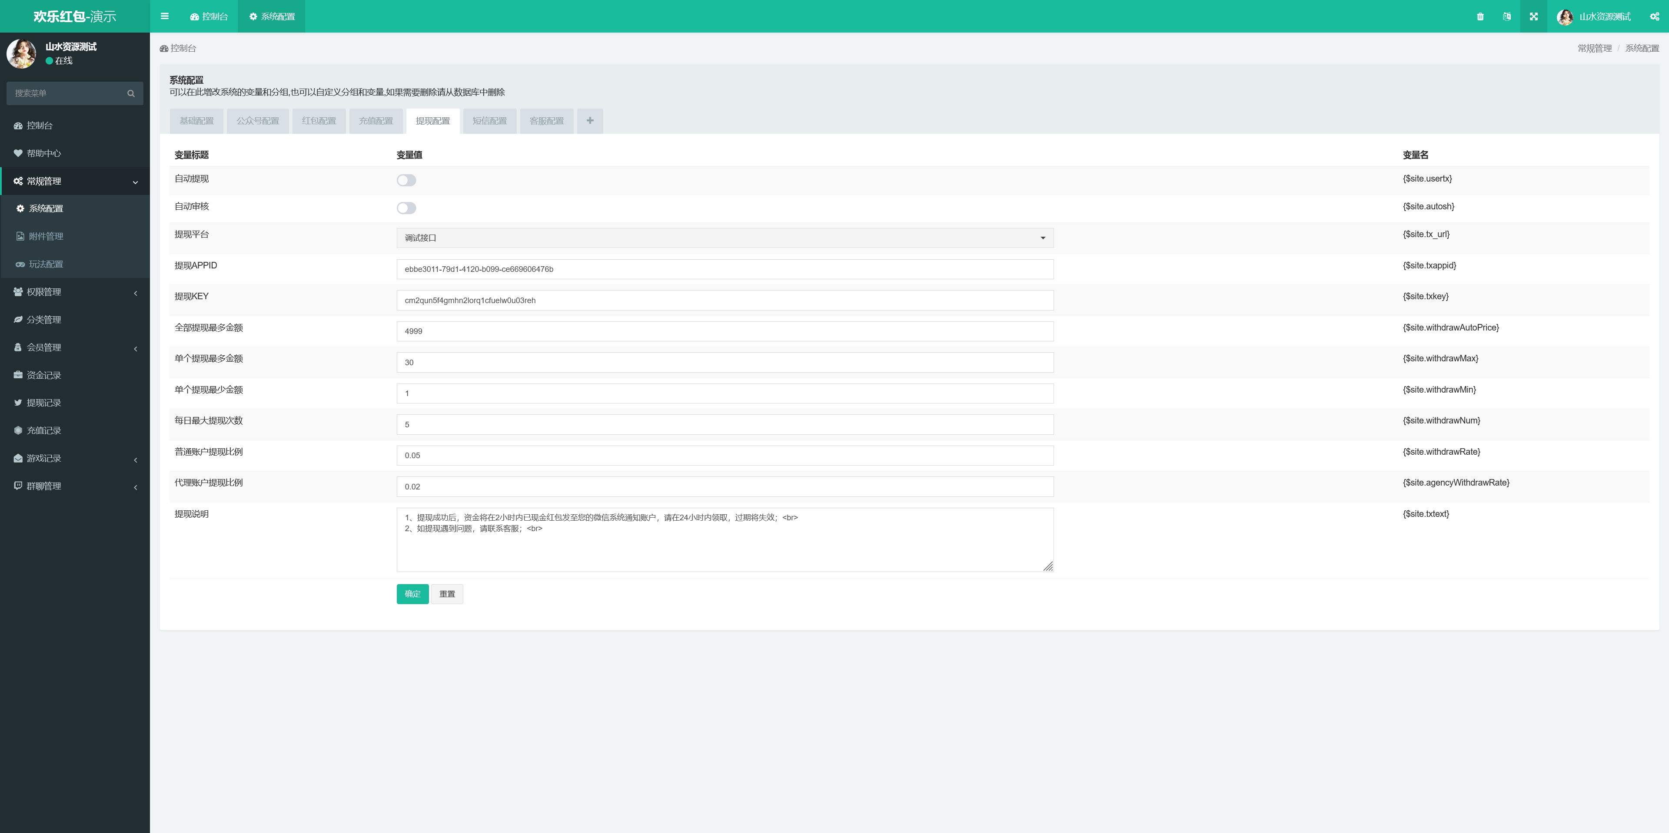Click the green 确定 button
Screen dimensions: 1669x833
coord(412,594)
